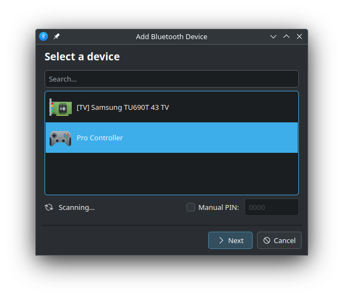The height and width of the screenshot is (298, 344).
Task: Click the scanning refresh icon
Action: (49, 207)
